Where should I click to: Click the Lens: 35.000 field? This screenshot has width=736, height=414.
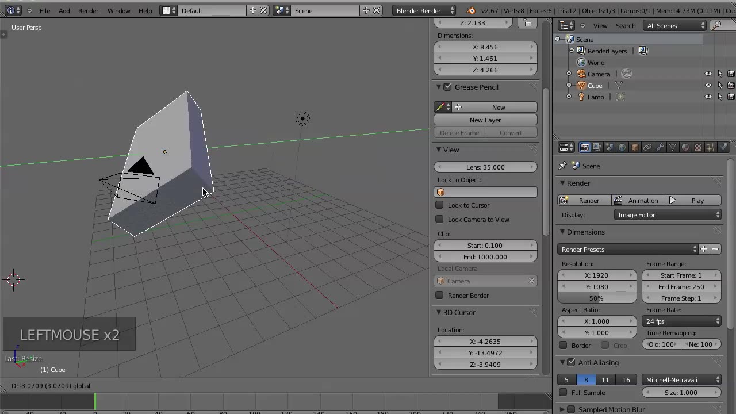click(485, 167)
